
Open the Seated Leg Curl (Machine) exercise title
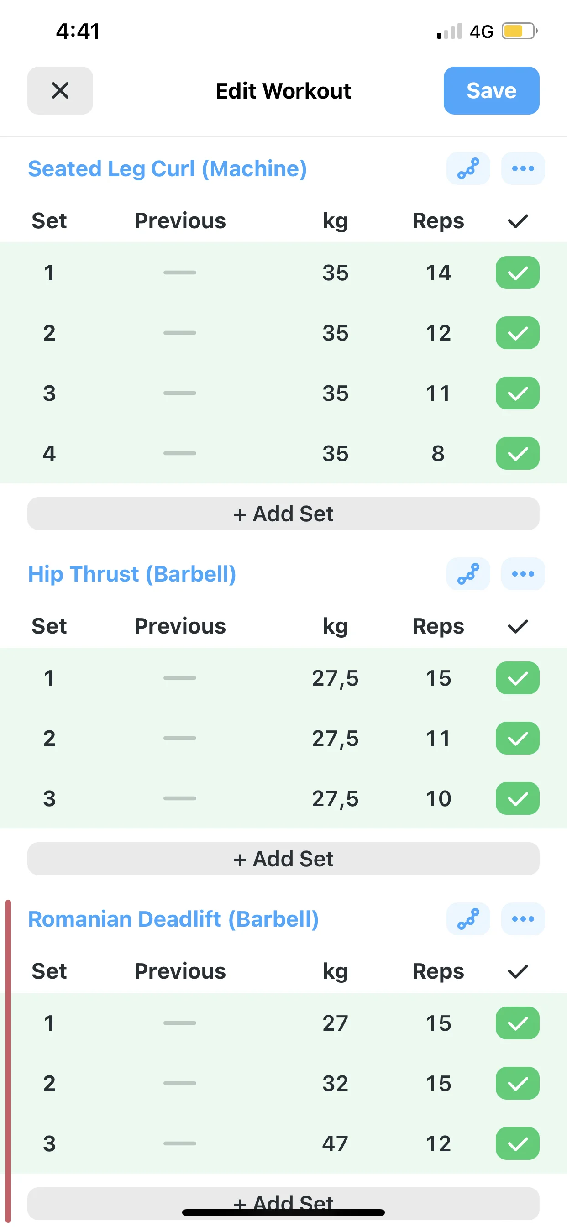[x=167, y=168]
